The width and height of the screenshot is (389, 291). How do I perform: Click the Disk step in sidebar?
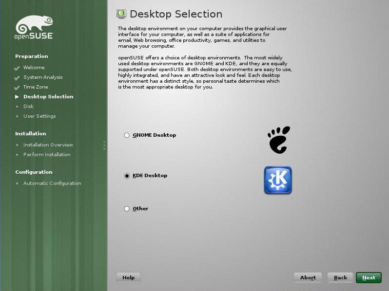pos(29,106)
